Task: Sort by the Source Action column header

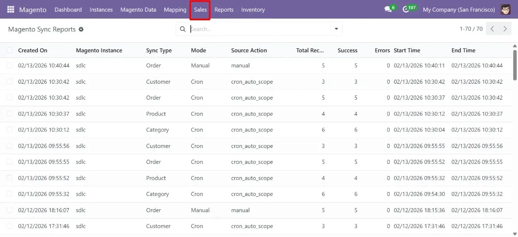Action: point(249,51)
